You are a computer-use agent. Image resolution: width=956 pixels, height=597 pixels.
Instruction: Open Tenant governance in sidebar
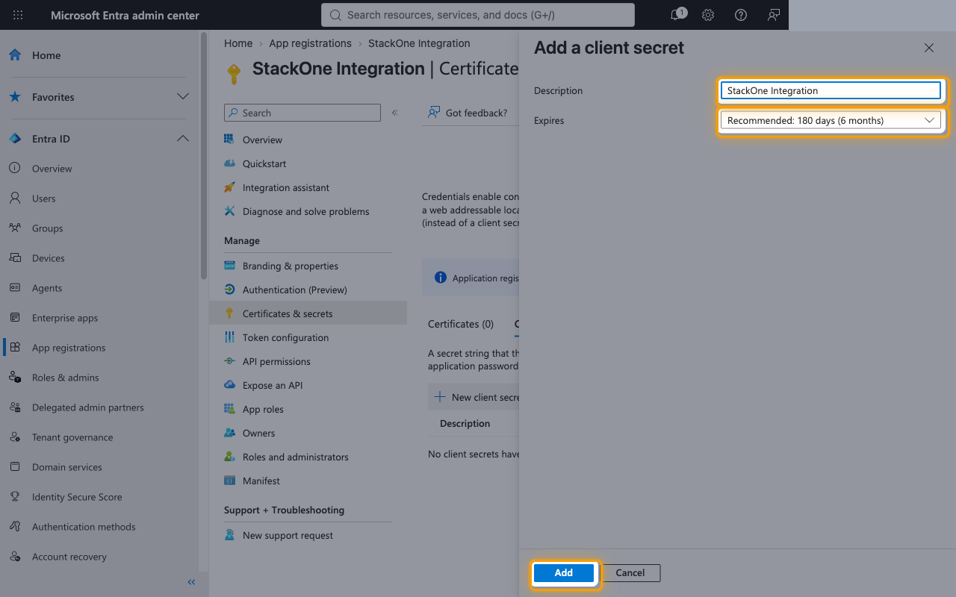click(72, 437)
